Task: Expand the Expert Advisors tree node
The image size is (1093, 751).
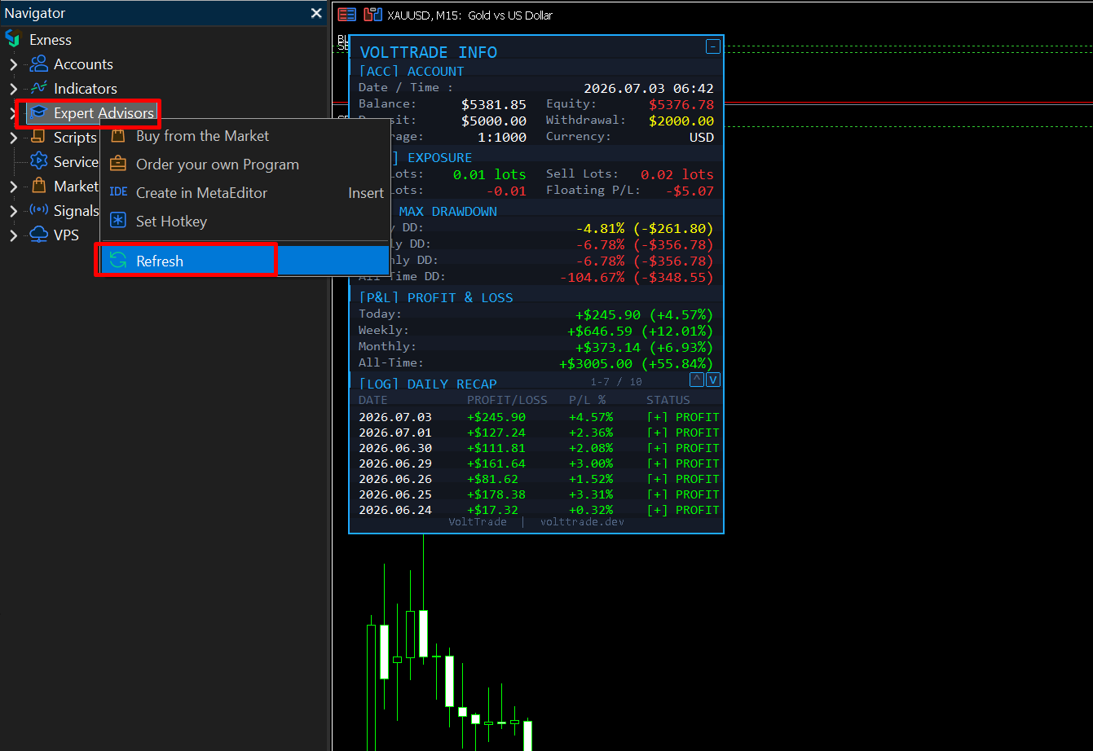Action: pyautogui.click(x=13, y=113)
